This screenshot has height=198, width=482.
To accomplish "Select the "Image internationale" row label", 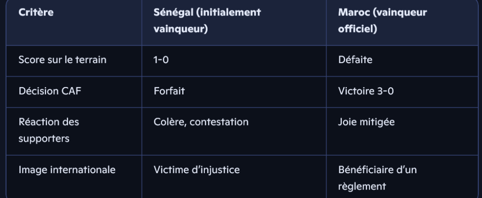I will (x=67, y=170).
